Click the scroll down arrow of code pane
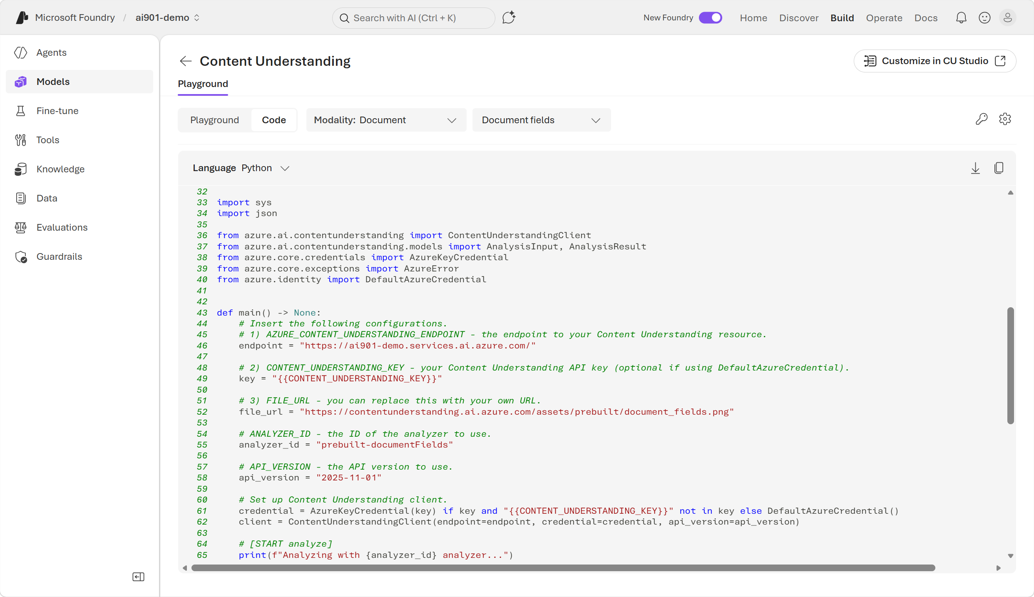 point(1010,556)
